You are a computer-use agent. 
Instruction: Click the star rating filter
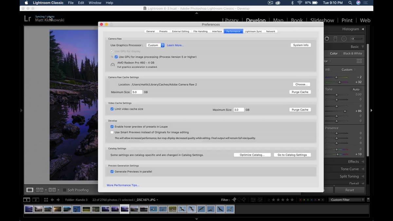point(283,200)
